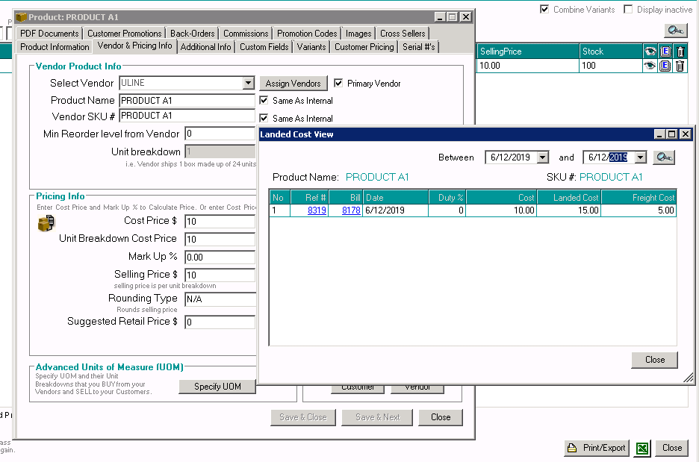This screenshot has width=699, height=462.
Task: Click the Mark Up % input field
Action: (220, 257)
